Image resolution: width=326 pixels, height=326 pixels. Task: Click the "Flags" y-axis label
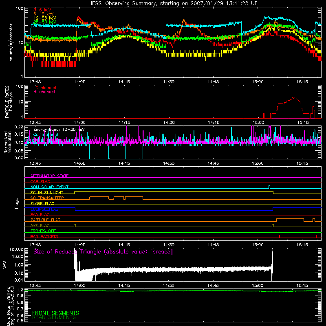click(x=17, y=203)
